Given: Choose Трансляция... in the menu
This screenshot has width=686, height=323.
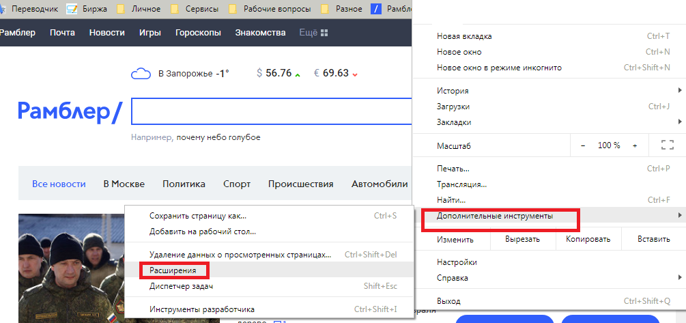Looking at the screenshot, I should (x=549, y=184).
